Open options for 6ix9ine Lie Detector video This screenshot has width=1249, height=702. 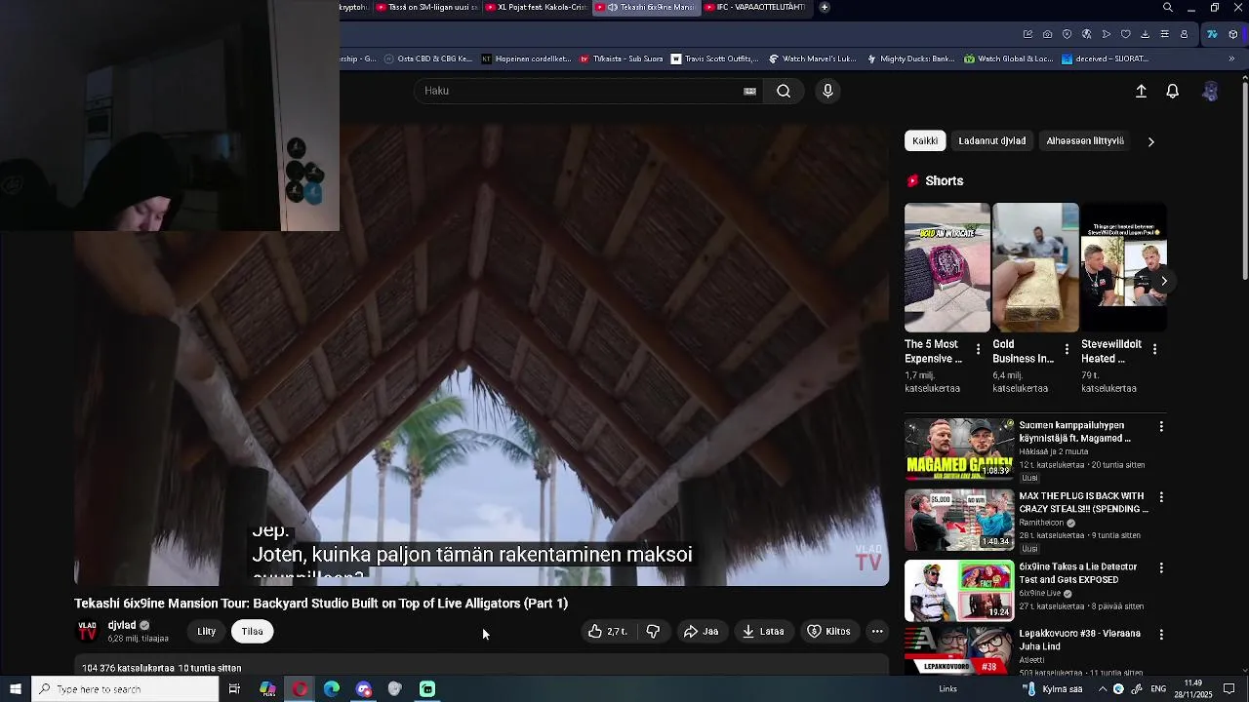click(1161, 567)
